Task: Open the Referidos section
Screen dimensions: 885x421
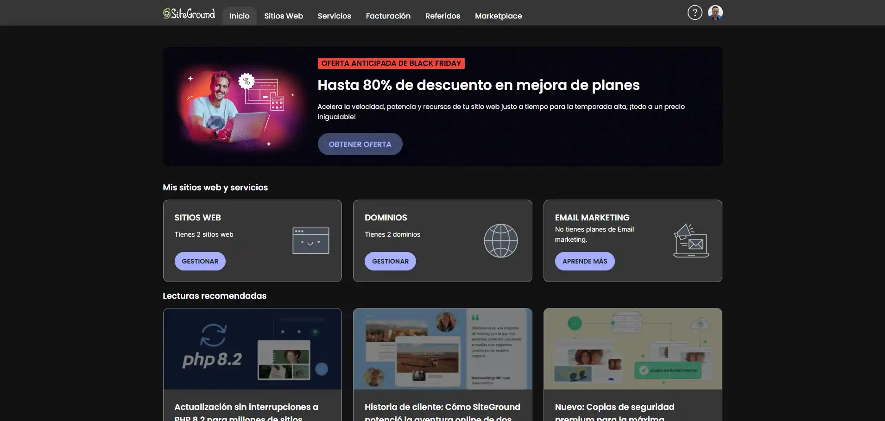Action: [442, 16]
